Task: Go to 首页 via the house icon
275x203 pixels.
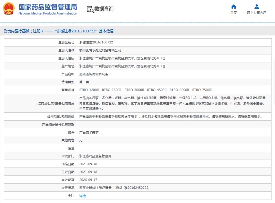Action: (x=233, y=7)
